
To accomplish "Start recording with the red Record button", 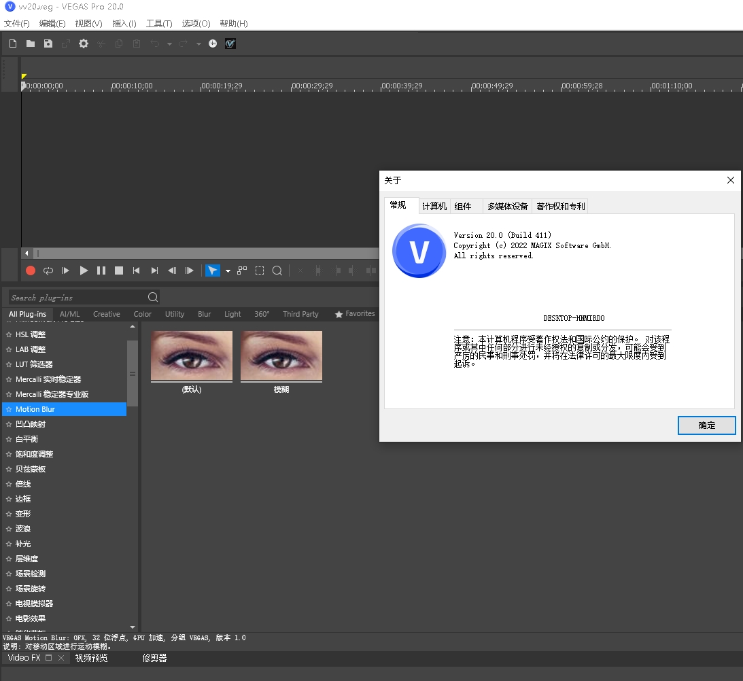I will (31, 270).
